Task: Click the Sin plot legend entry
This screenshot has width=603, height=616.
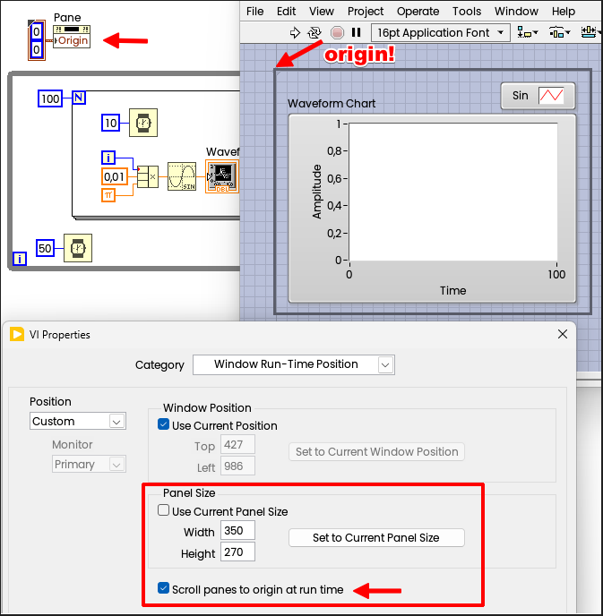Action: [538, 96]
